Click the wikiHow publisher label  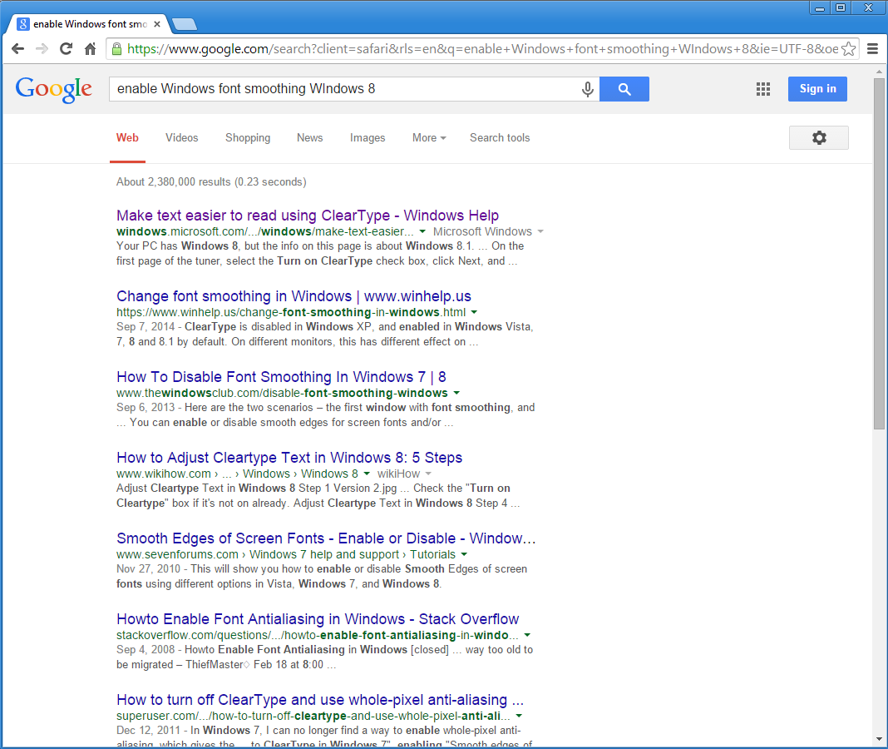[x=399, y=474]
